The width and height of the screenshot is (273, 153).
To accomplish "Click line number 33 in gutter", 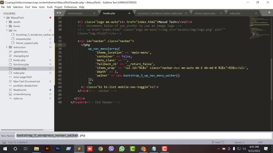I will coord(60,45).
